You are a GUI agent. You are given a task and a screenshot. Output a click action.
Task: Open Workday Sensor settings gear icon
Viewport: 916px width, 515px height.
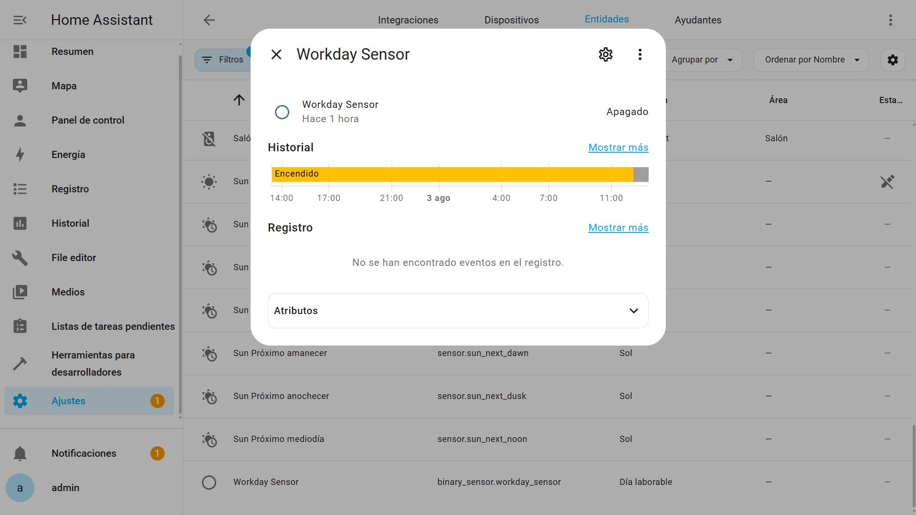(605, 54)
